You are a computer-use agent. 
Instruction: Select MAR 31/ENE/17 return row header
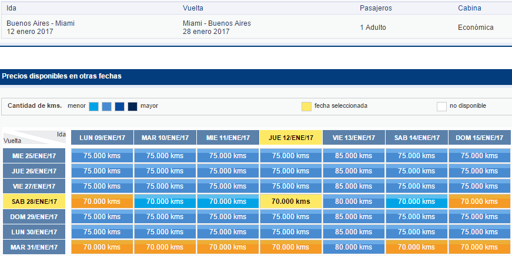34,247
